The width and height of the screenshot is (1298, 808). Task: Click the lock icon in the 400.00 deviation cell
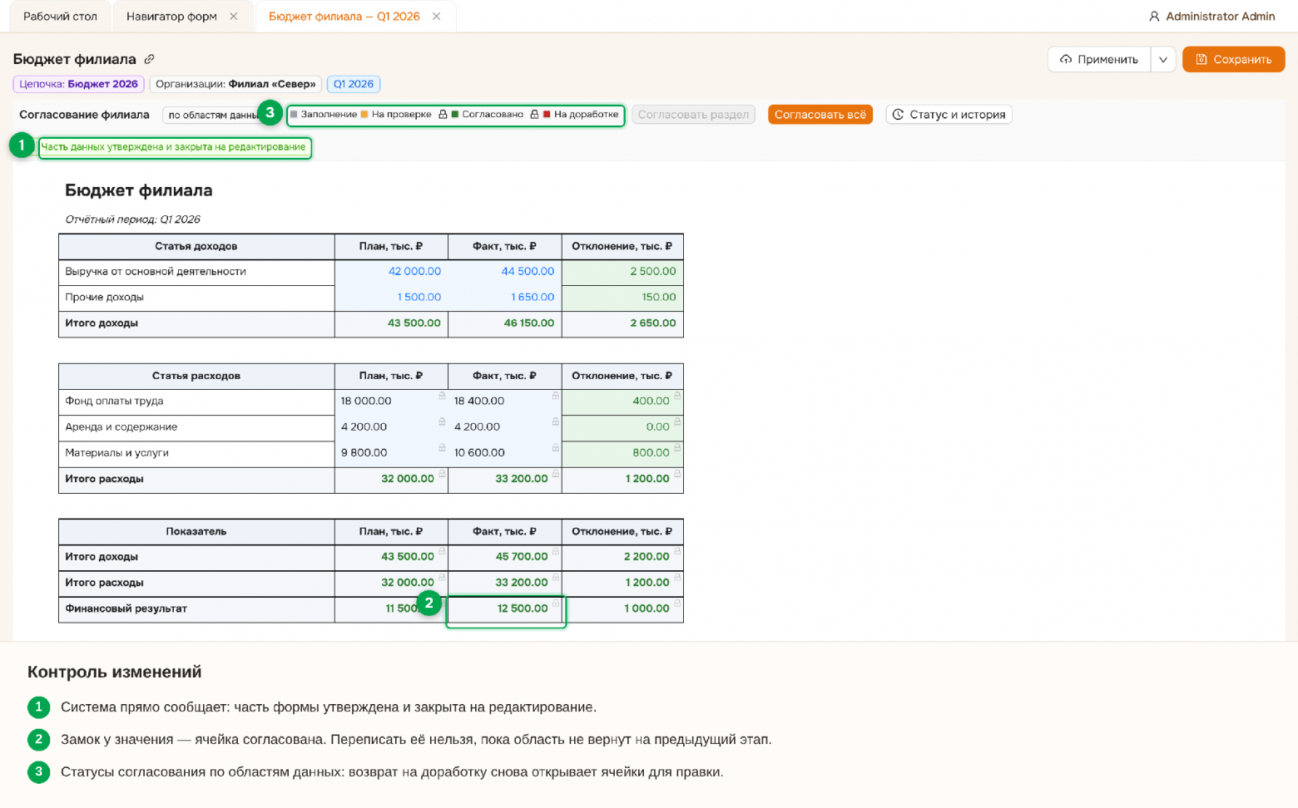677,396
